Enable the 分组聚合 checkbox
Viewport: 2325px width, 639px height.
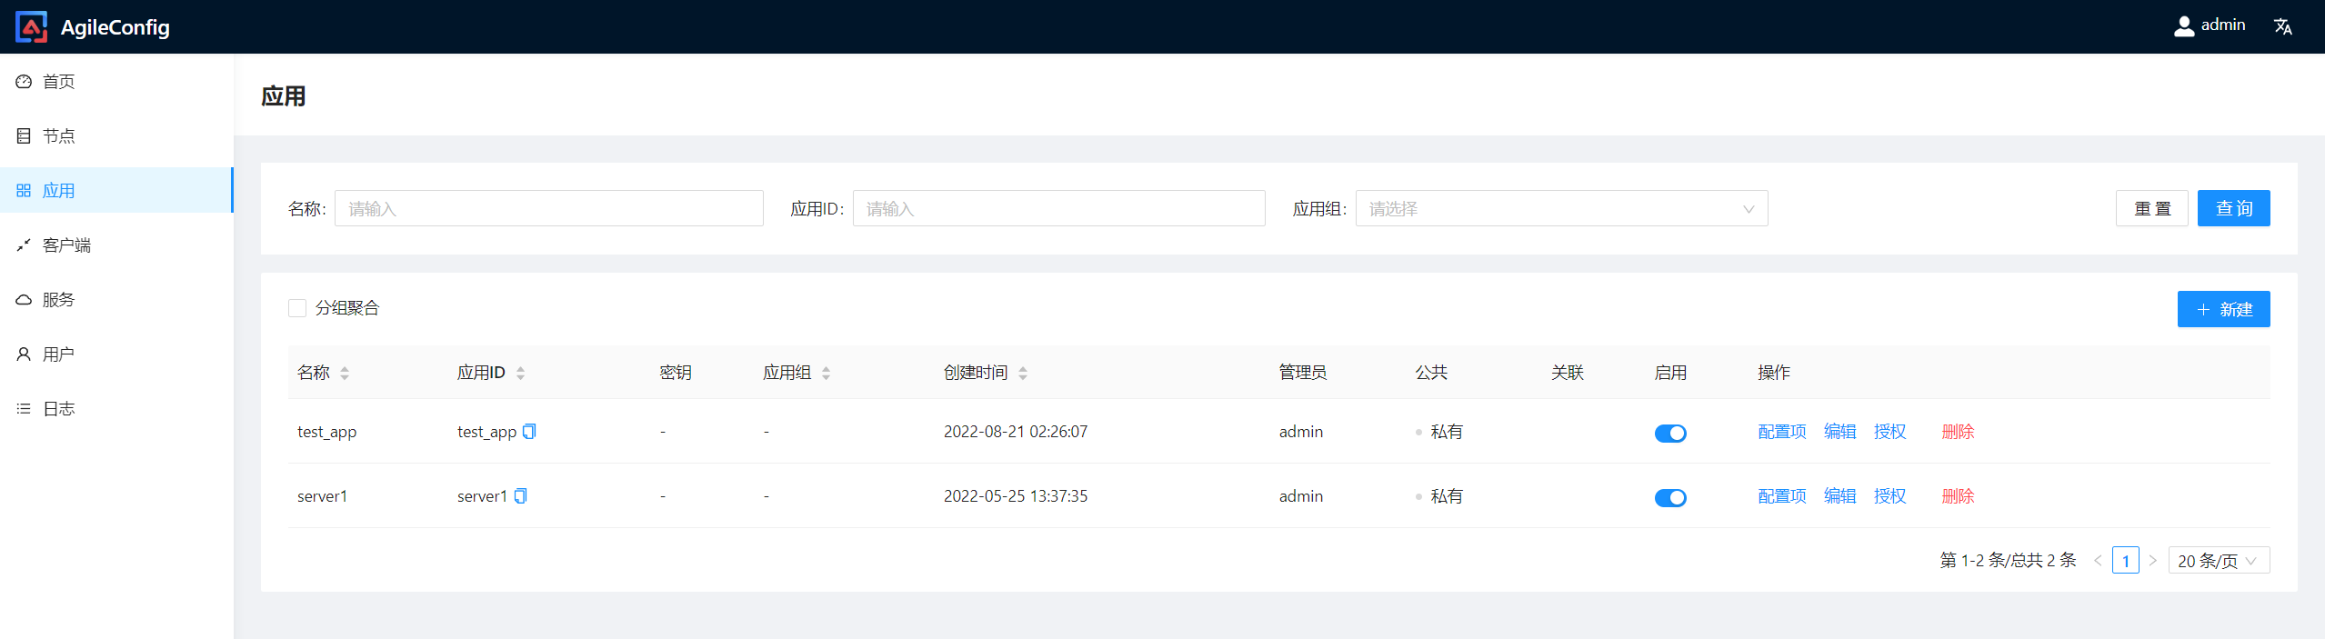(297, 308)
